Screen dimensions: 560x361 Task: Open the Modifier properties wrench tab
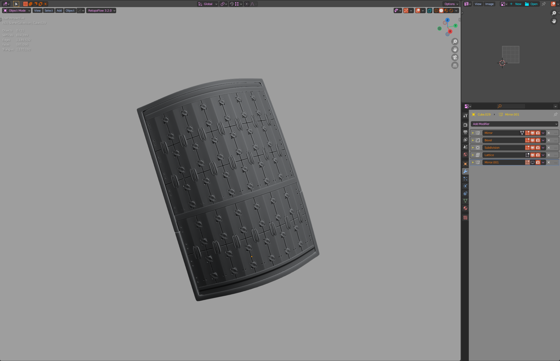(x=465, y=171)
